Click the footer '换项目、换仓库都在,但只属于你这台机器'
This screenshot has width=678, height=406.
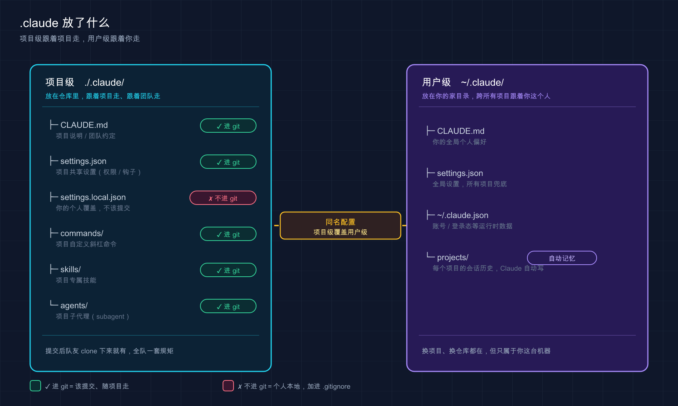[486, 351]
